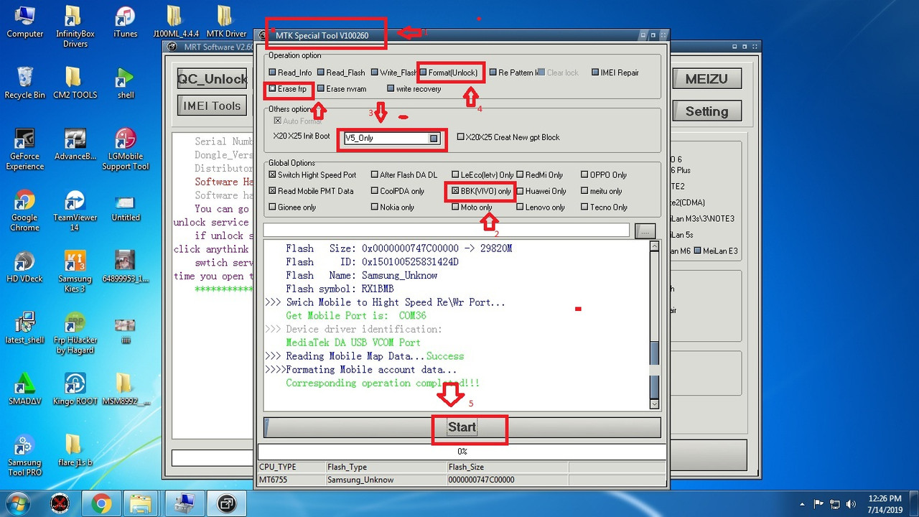Click the file browse '...' button
Image resolution: width=919 pixels, height=517 pixels.
(x=645, y=230)
